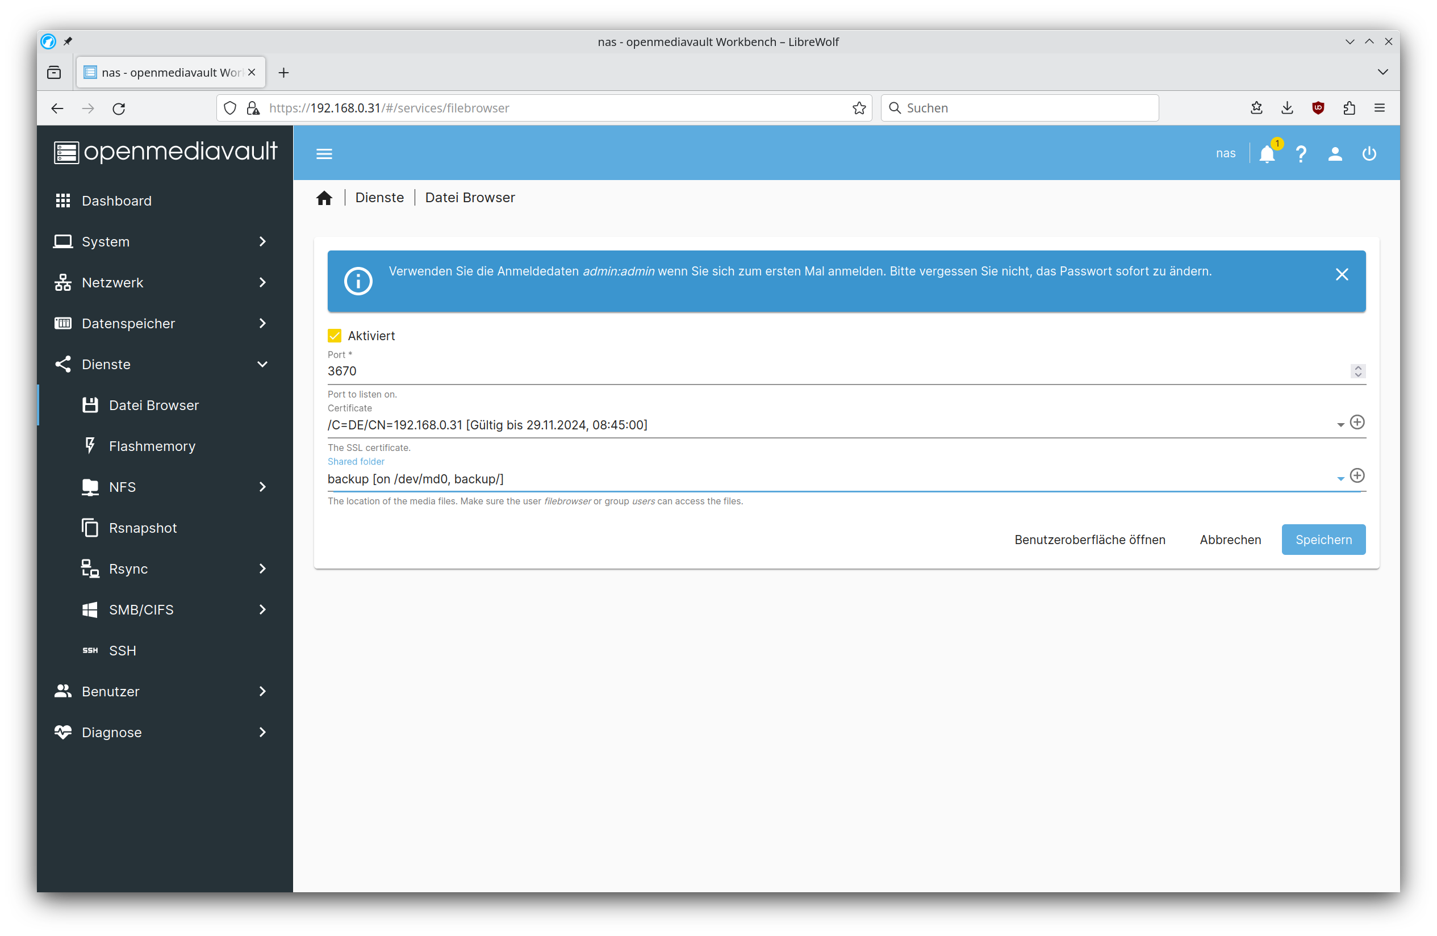Viewport: 1437px width, 936px height.
Task: Open LibreWolf application menu
Action: pos(1380,108)
